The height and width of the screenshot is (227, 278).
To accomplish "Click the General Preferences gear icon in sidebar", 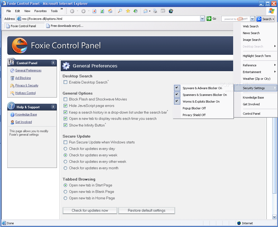I will pos(12,71).
